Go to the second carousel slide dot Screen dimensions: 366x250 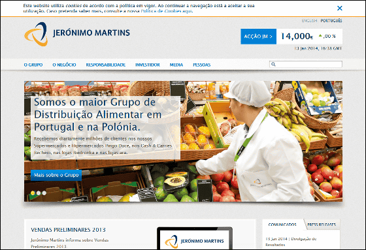click(x=39, y=193)
